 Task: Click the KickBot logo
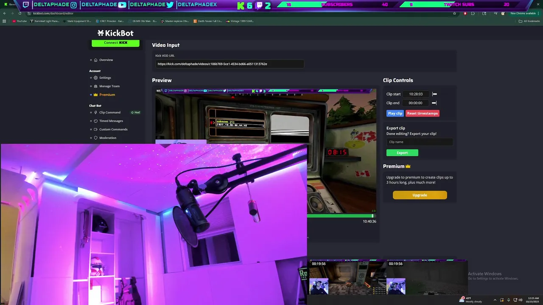click(x=115, y=33)
